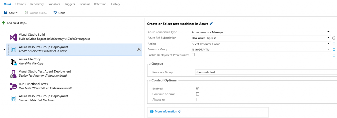Image resolution: width=337 pixels, height=118 pixels.
Task: Select the Visual Studio Test Agent Deployment title
Action: [45, 71]
